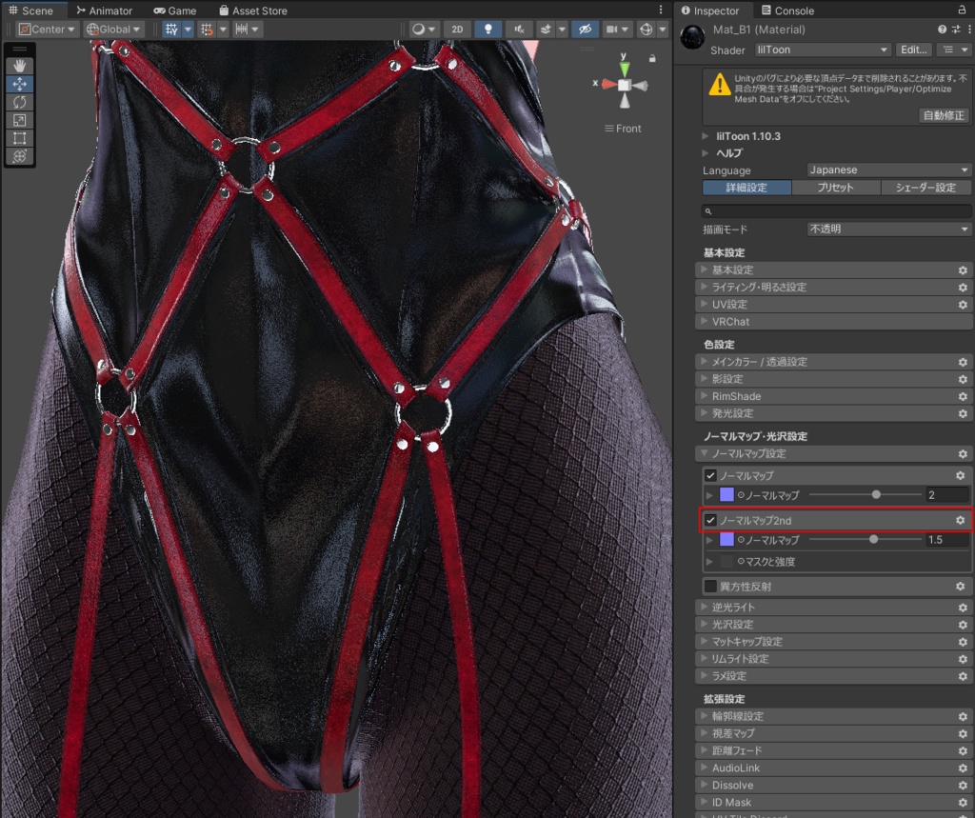Collapse the ノーマルマップ設定 section
This screenshot has height=818, width=975.
[x=832, y=453]
